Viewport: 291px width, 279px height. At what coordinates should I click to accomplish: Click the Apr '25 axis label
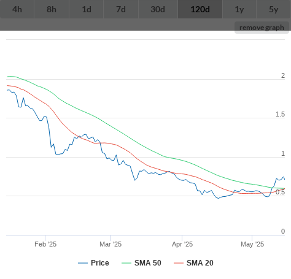click(182, 244)
